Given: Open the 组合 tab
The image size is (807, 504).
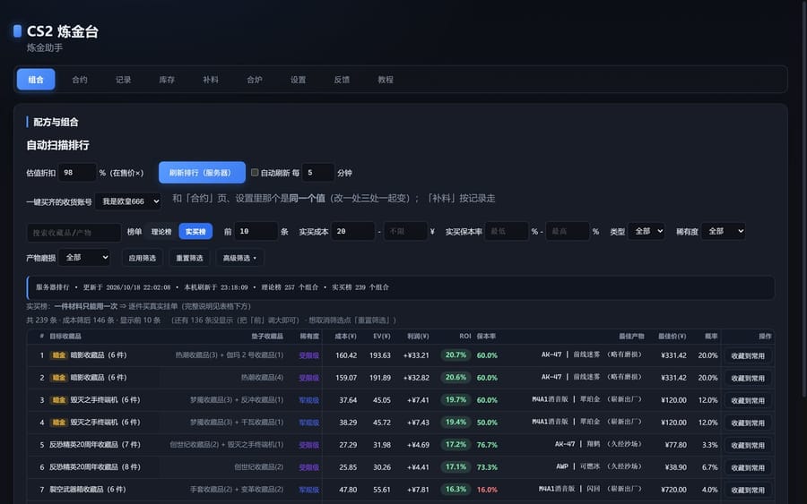Looking at the screenshot, I should pos(36,80).
